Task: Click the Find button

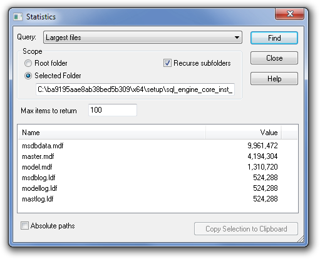Action: point(274,38)
